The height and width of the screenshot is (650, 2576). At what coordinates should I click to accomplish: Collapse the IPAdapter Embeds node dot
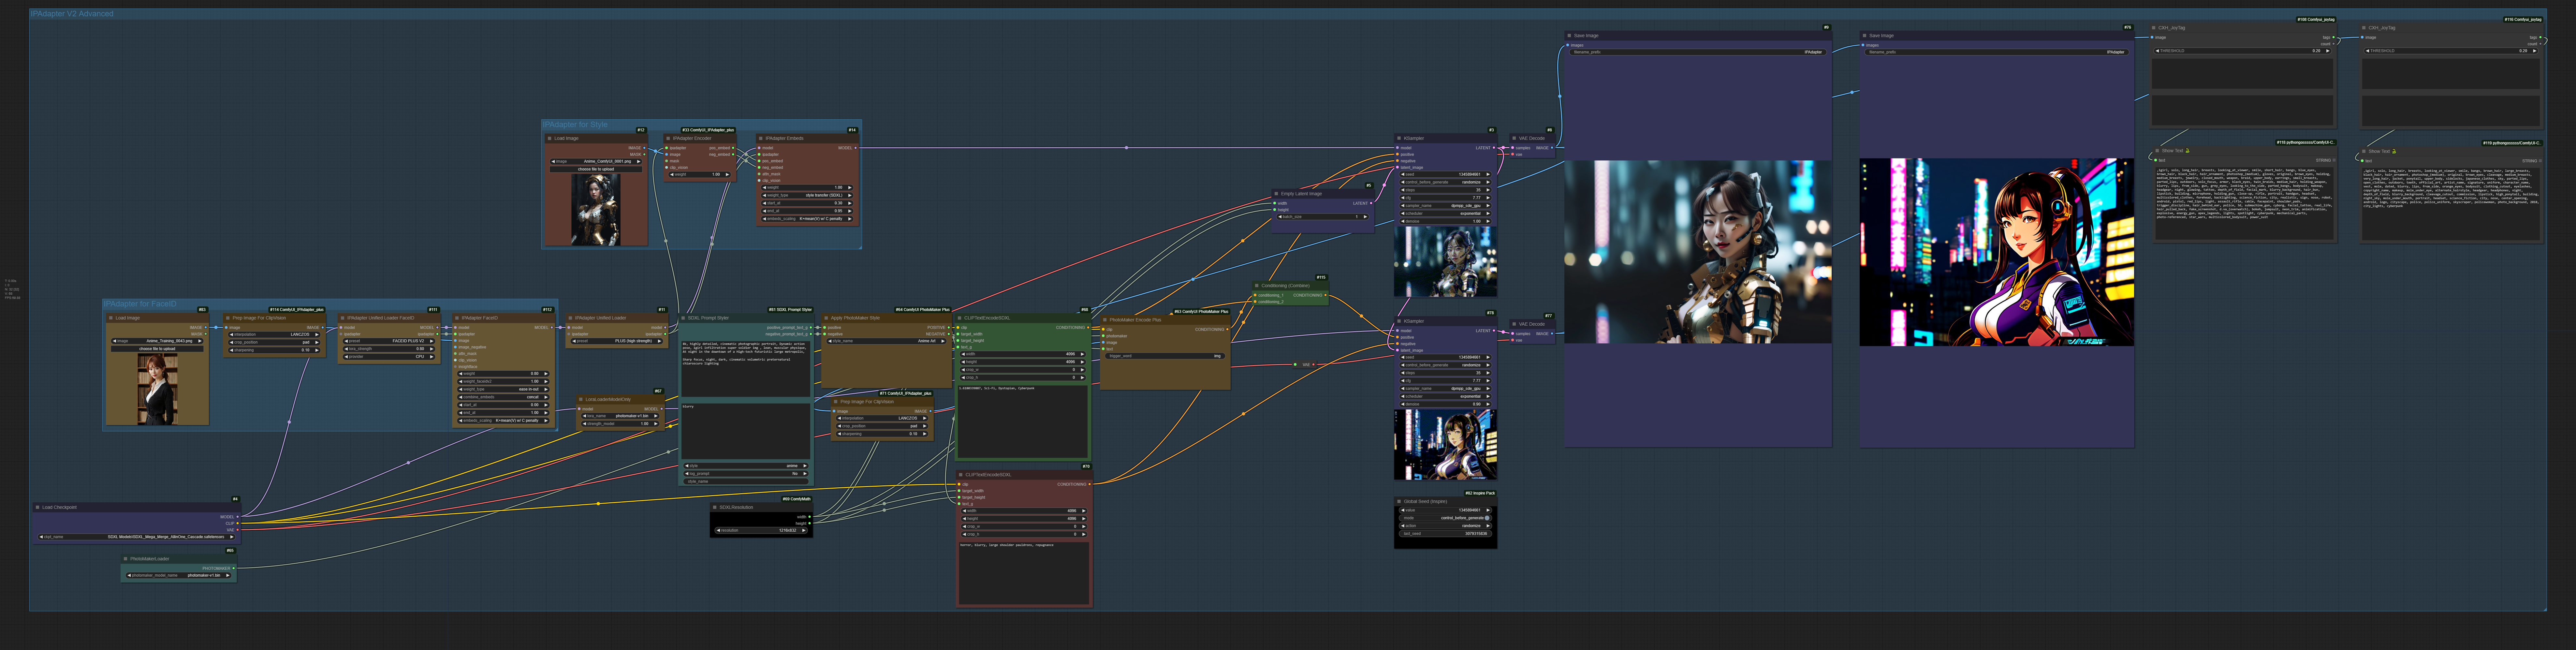[x=761, y=138]
